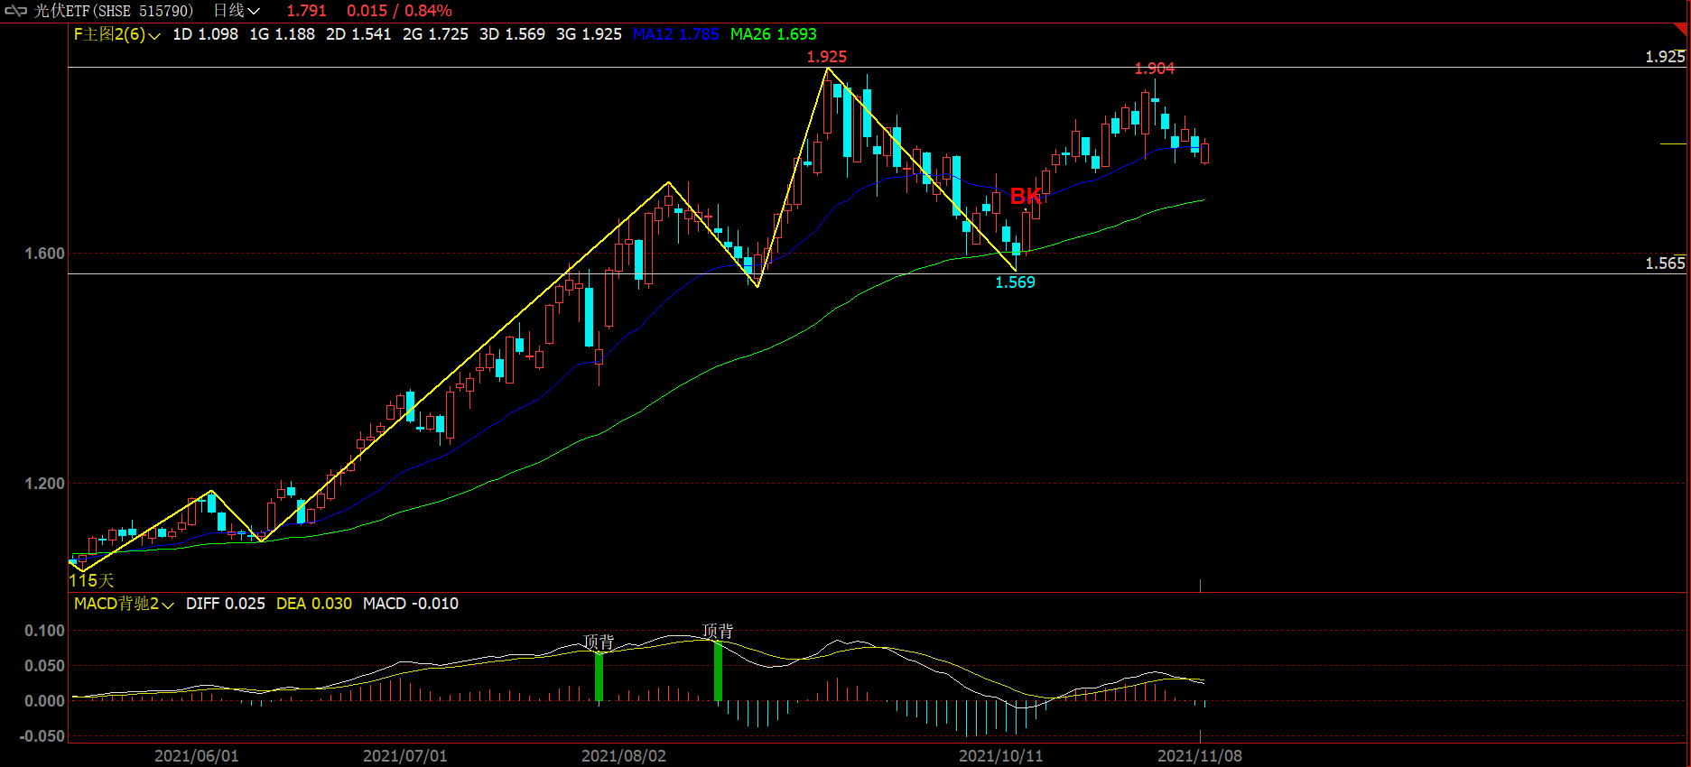Expand the F主图2(6) indicator dropdown
The height and width of the screenshot is (767, 1691).
117,34
